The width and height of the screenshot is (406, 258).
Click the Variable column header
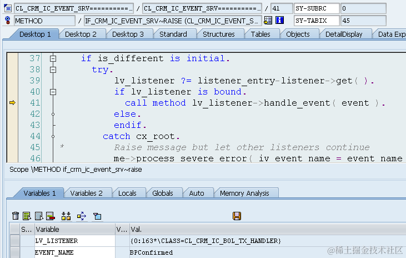point(75,230)
